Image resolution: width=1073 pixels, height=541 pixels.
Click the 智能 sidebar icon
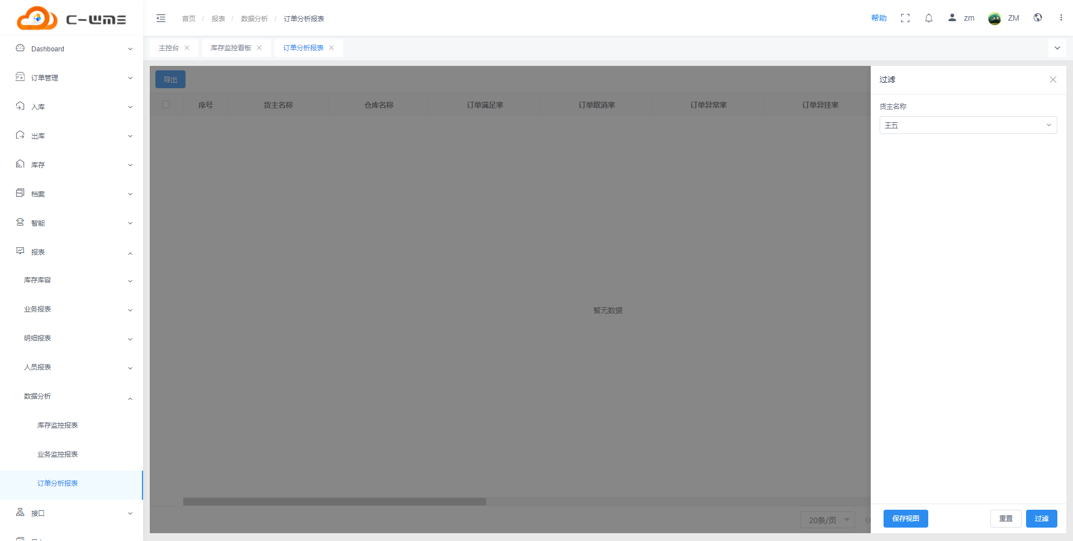click(20, 222)
